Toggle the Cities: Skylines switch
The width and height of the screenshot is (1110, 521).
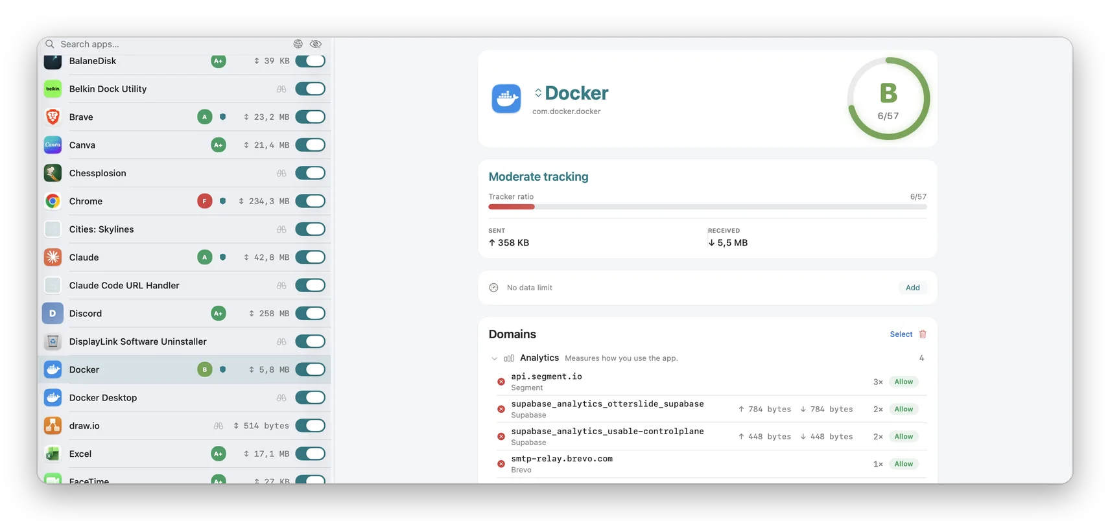click(x=311, y=229)
